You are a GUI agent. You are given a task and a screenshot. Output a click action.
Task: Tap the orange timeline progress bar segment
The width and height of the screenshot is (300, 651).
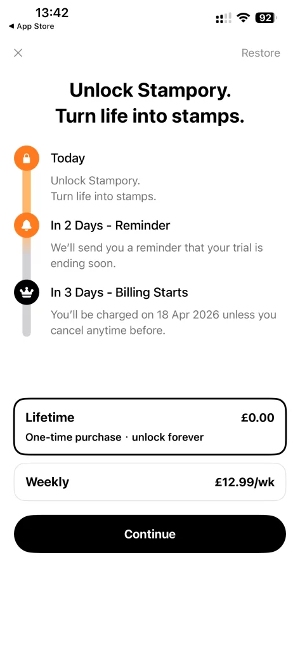coord(27,192)
